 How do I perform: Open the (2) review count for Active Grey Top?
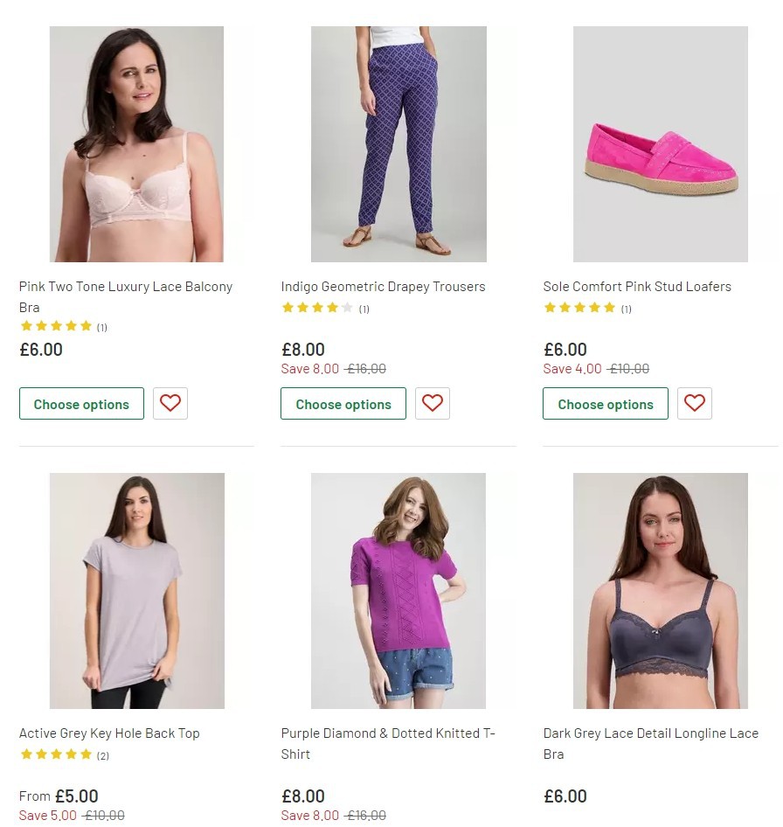[102, 755]
